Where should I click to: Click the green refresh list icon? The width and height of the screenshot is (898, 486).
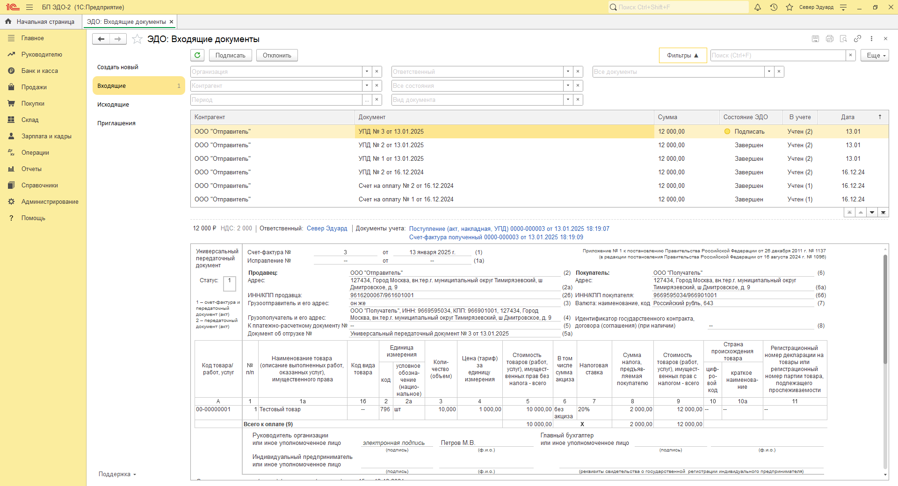(x=197, y=55)
